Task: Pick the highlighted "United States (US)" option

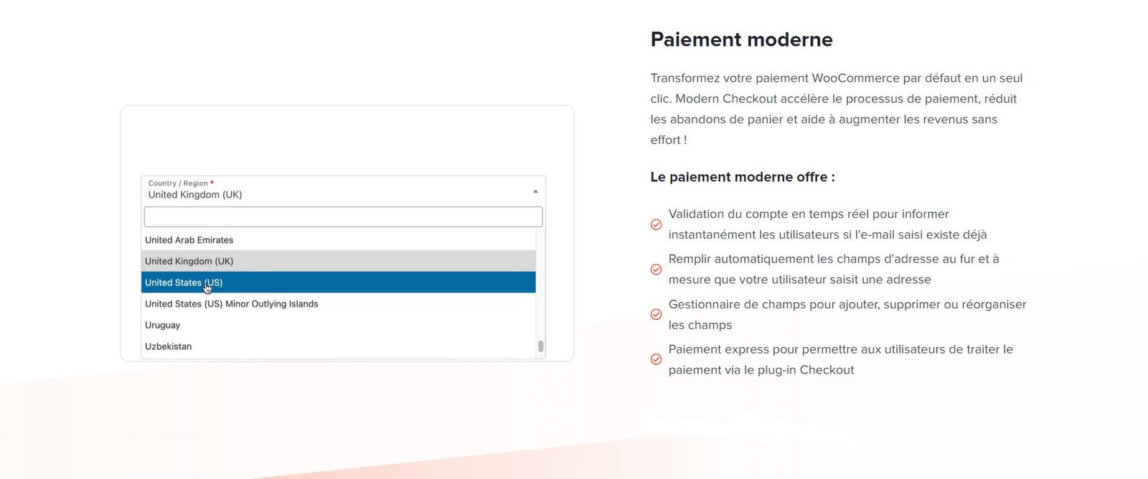Action: coord(184,283)
